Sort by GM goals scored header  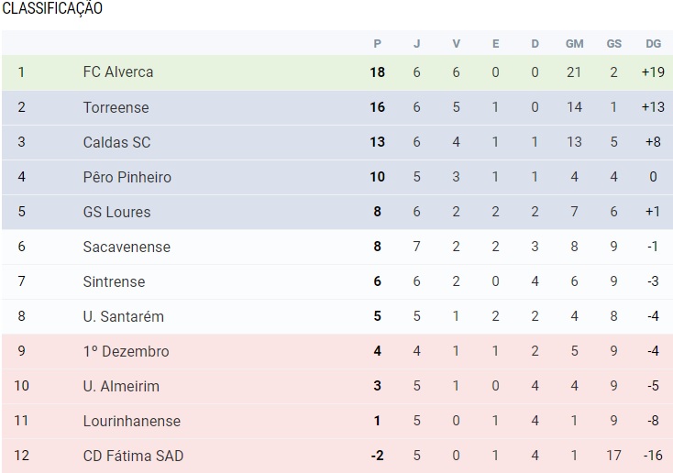[x=574, y=43]
